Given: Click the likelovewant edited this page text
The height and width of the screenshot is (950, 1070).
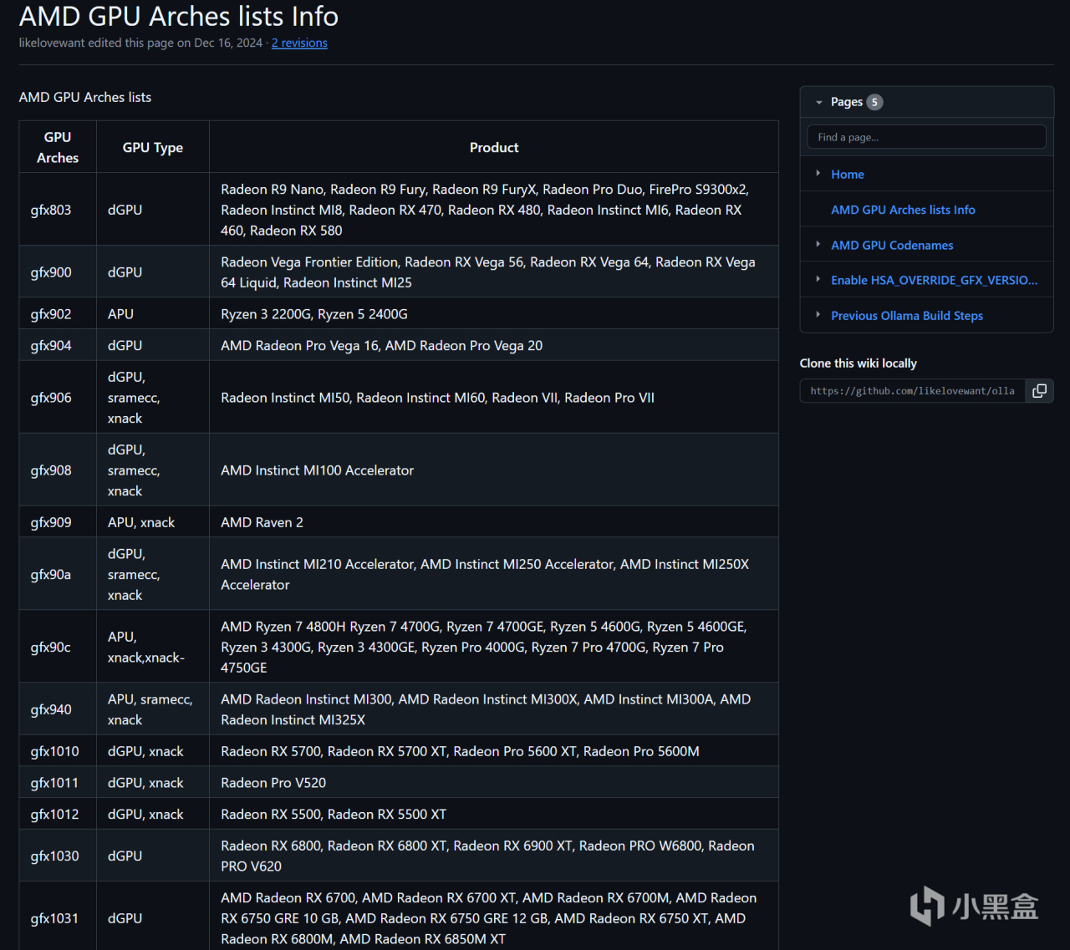Looking at the screenshot, I should tap(140, 43).
